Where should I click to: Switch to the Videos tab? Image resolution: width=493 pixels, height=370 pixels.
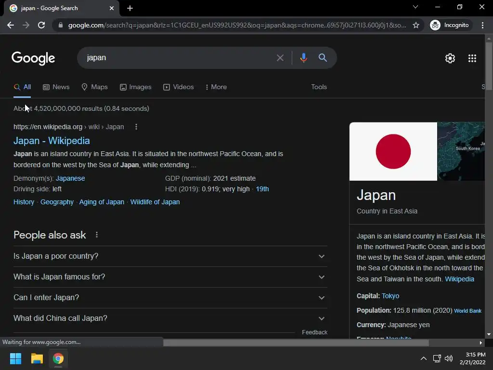click(179, 87)
